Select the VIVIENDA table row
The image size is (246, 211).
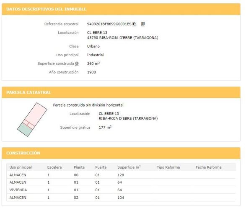pos(121,190)
